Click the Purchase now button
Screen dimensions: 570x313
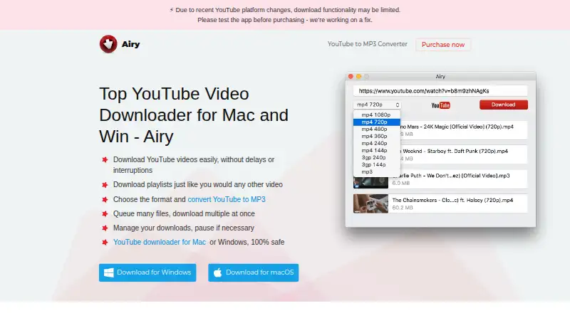(442, 45)
